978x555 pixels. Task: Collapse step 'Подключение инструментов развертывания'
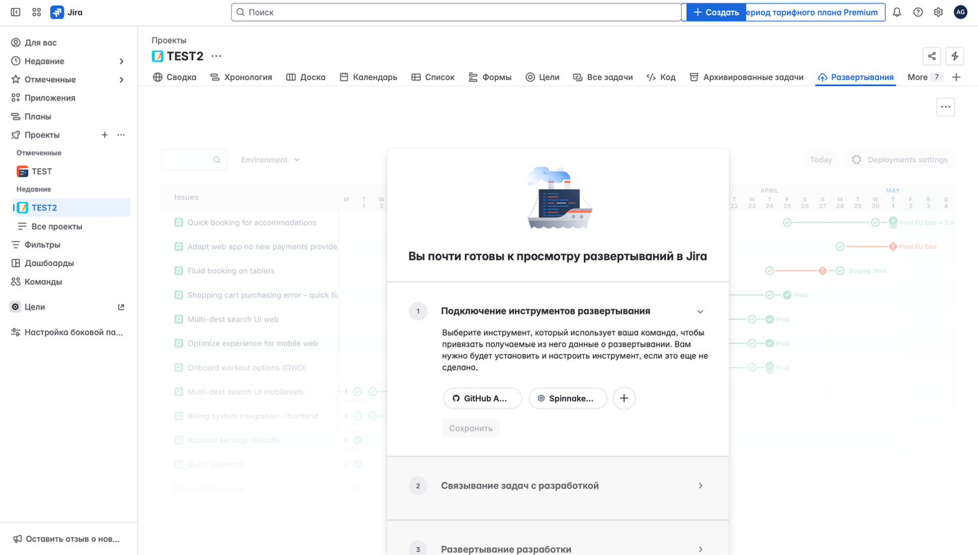point(700,311)
